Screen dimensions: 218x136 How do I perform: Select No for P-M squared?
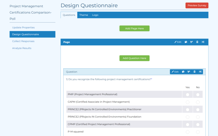click(198, 132)
